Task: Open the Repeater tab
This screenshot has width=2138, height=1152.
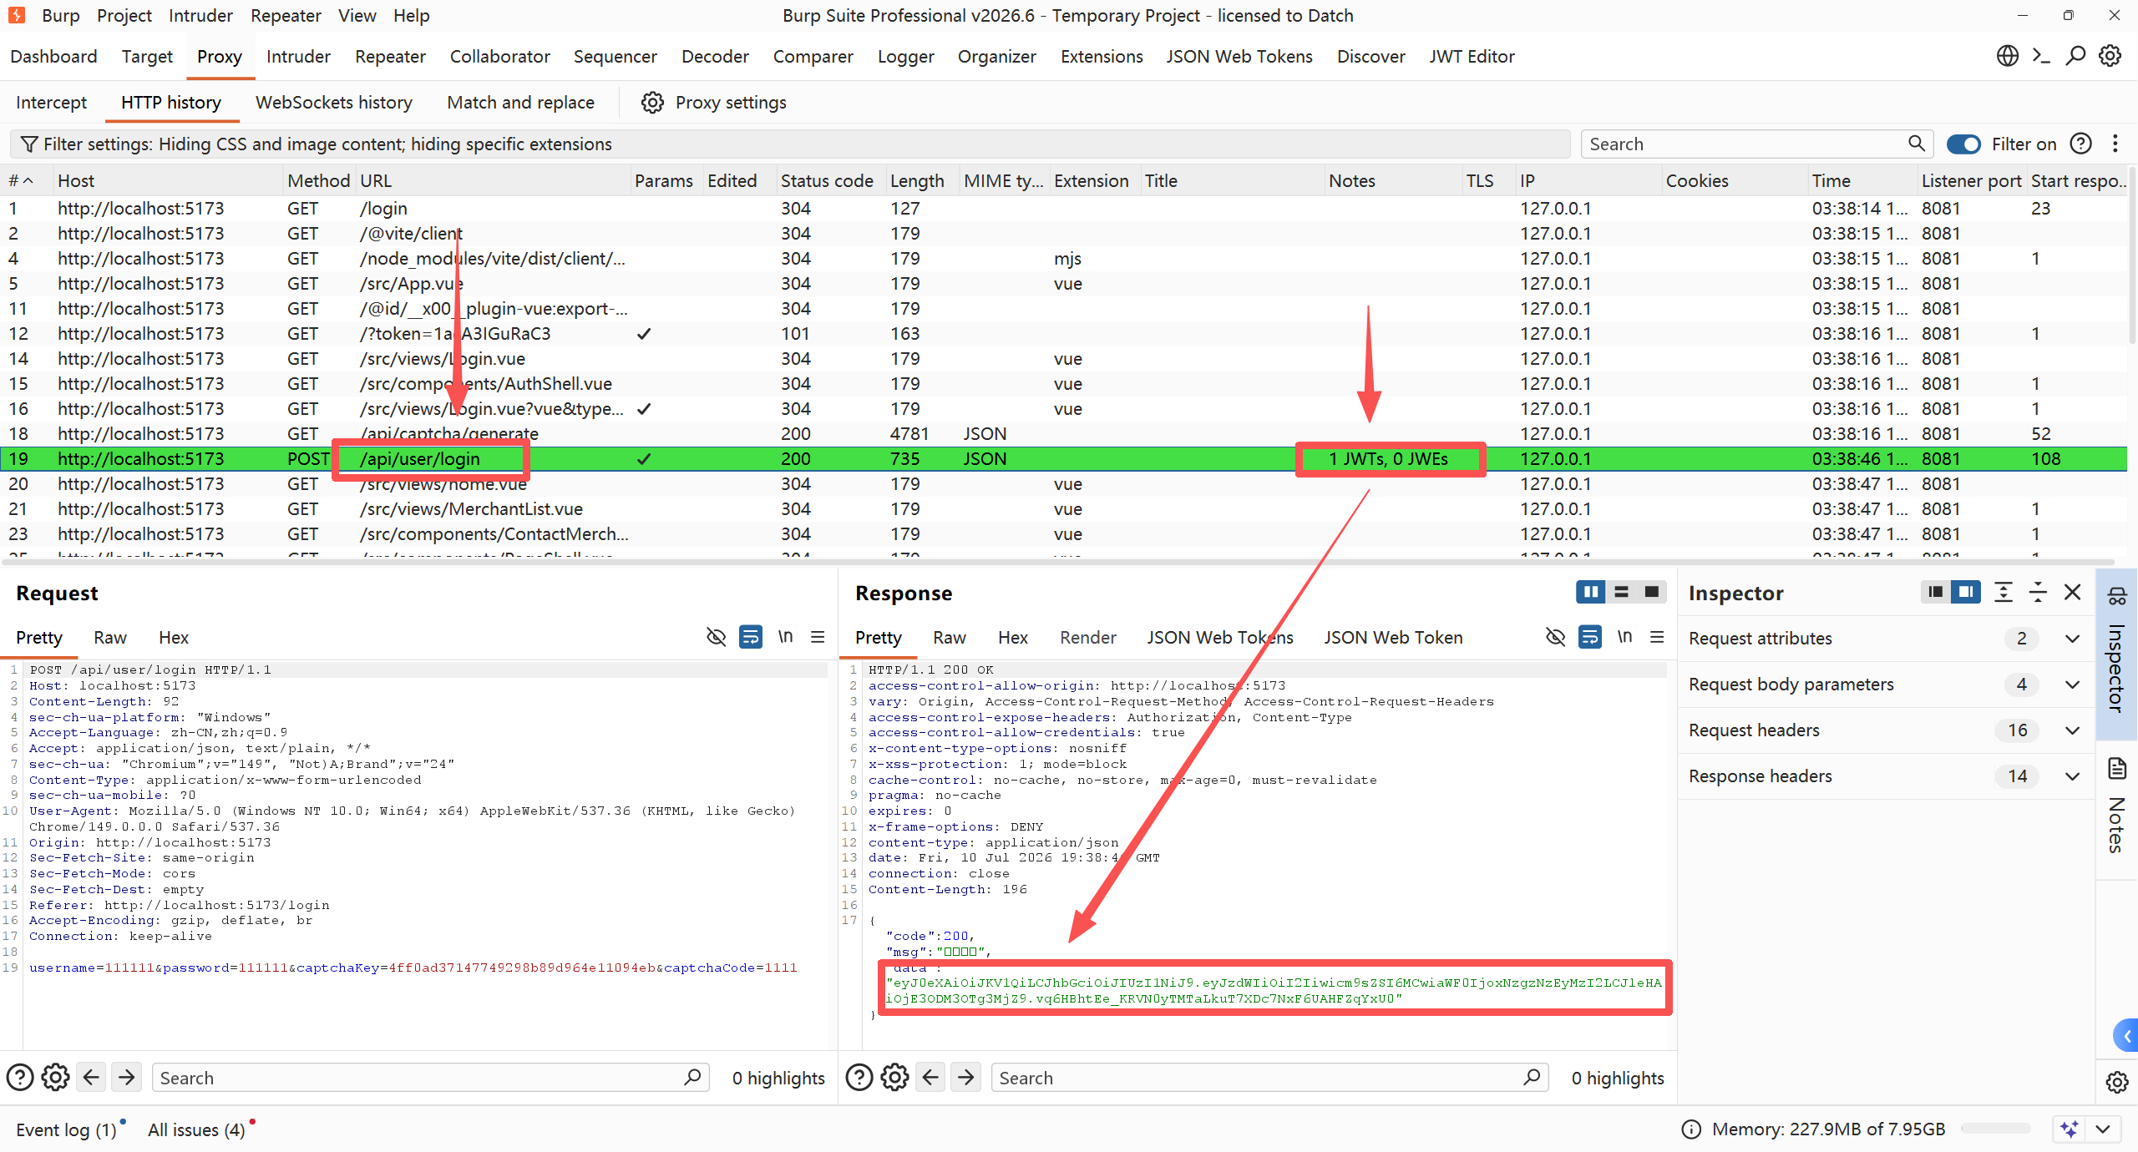Action: [390, 57]
